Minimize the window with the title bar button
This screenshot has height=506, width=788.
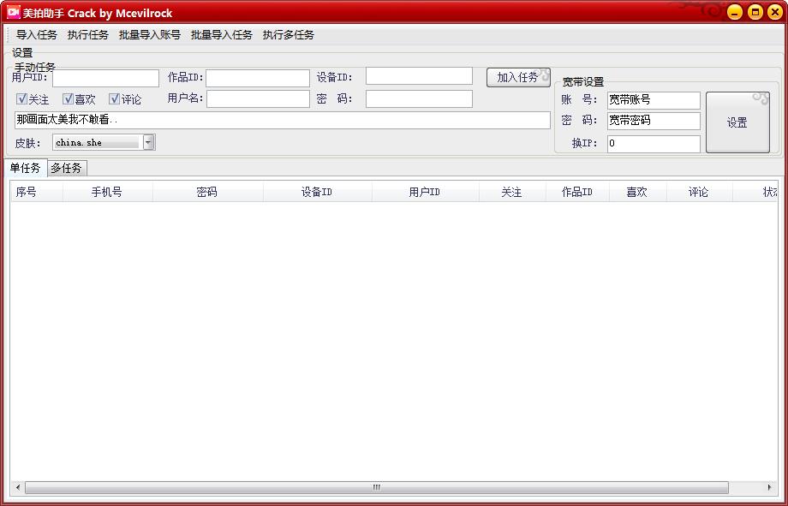(x=734, y=12)
